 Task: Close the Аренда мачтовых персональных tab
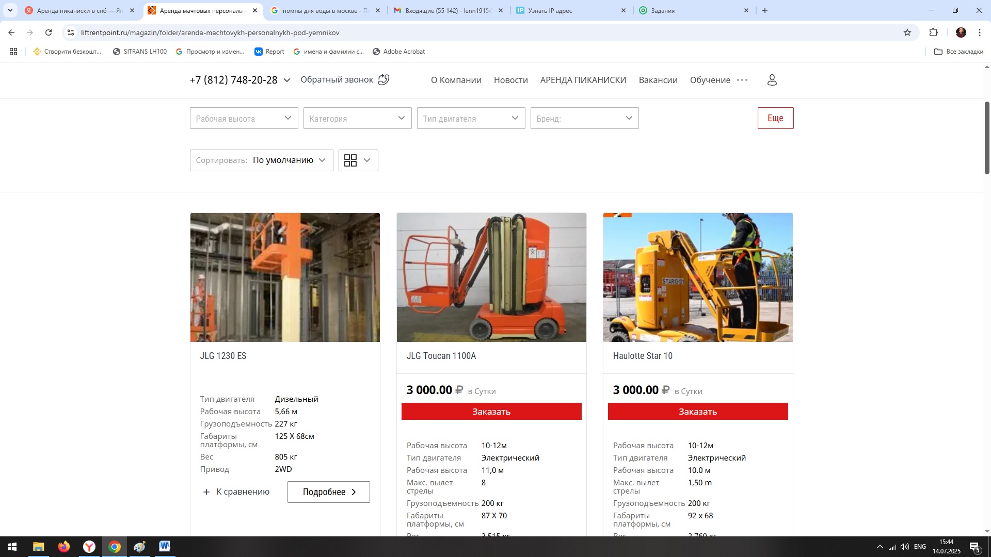(255, 10)
